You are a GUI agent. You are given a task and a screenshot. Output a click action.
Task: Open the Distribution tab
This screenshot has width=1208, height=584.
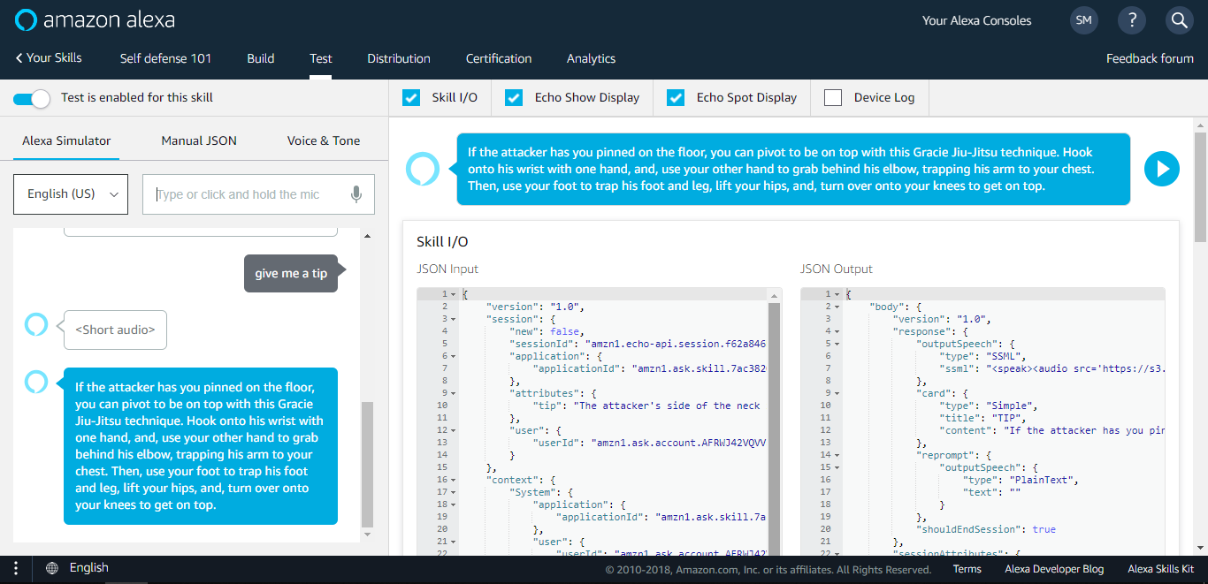click(x=399, y=58)
